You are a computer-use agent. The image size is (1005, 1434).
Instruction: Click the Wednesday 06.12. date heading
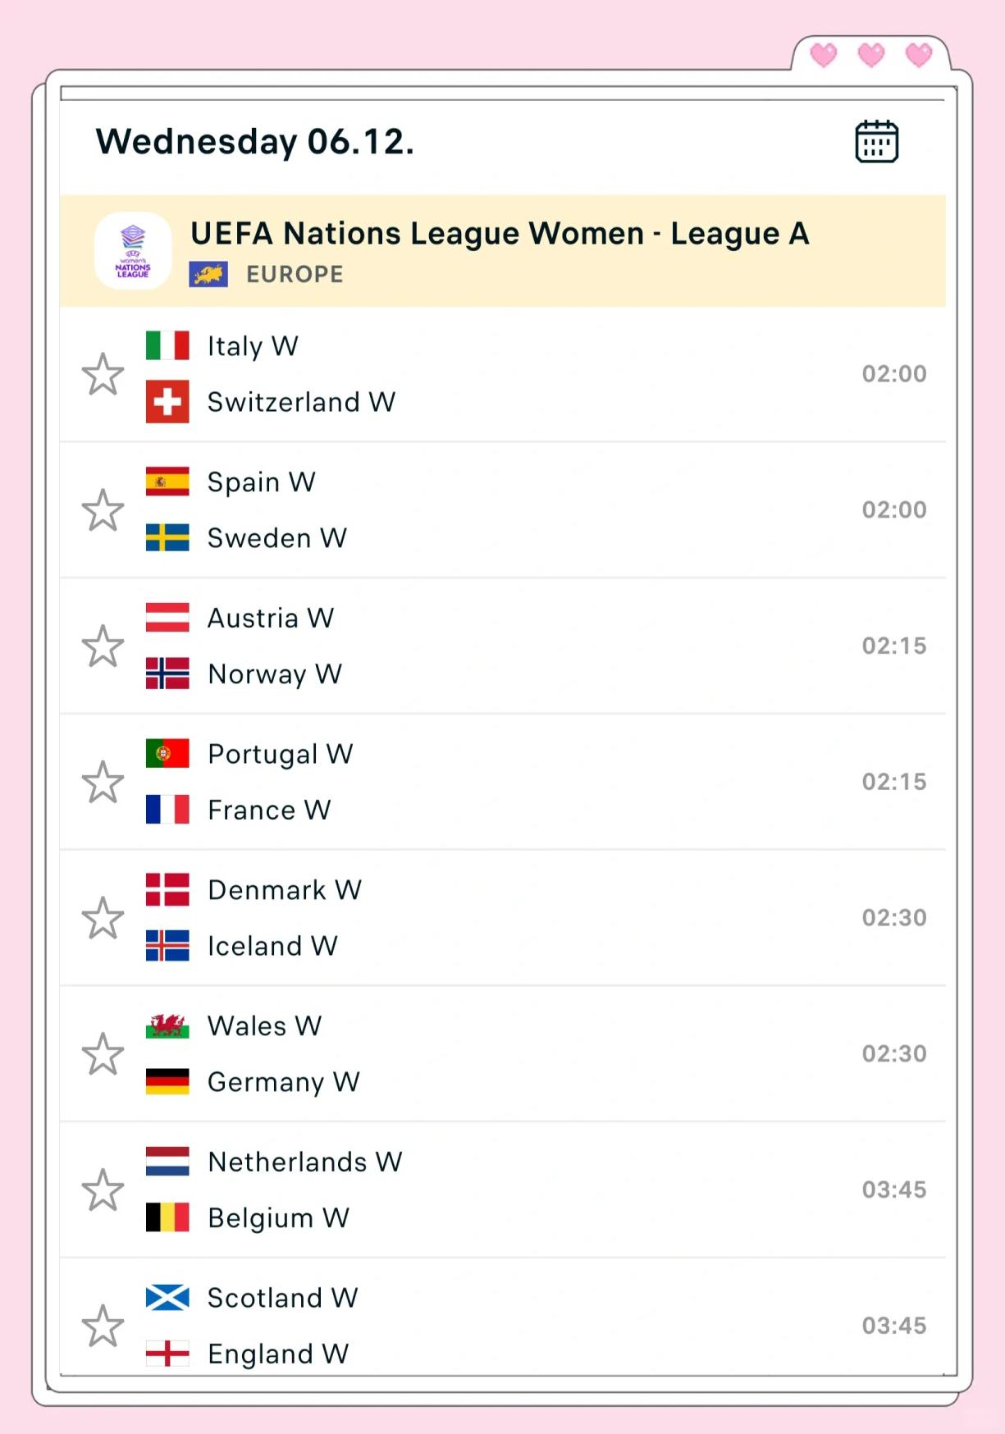pyautogui.click(x=255, y=142)
